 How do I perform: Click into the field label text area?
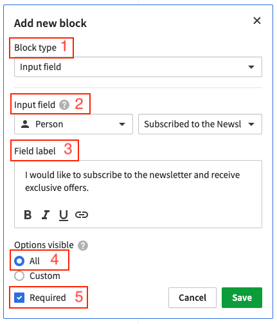tap(138, 182)
